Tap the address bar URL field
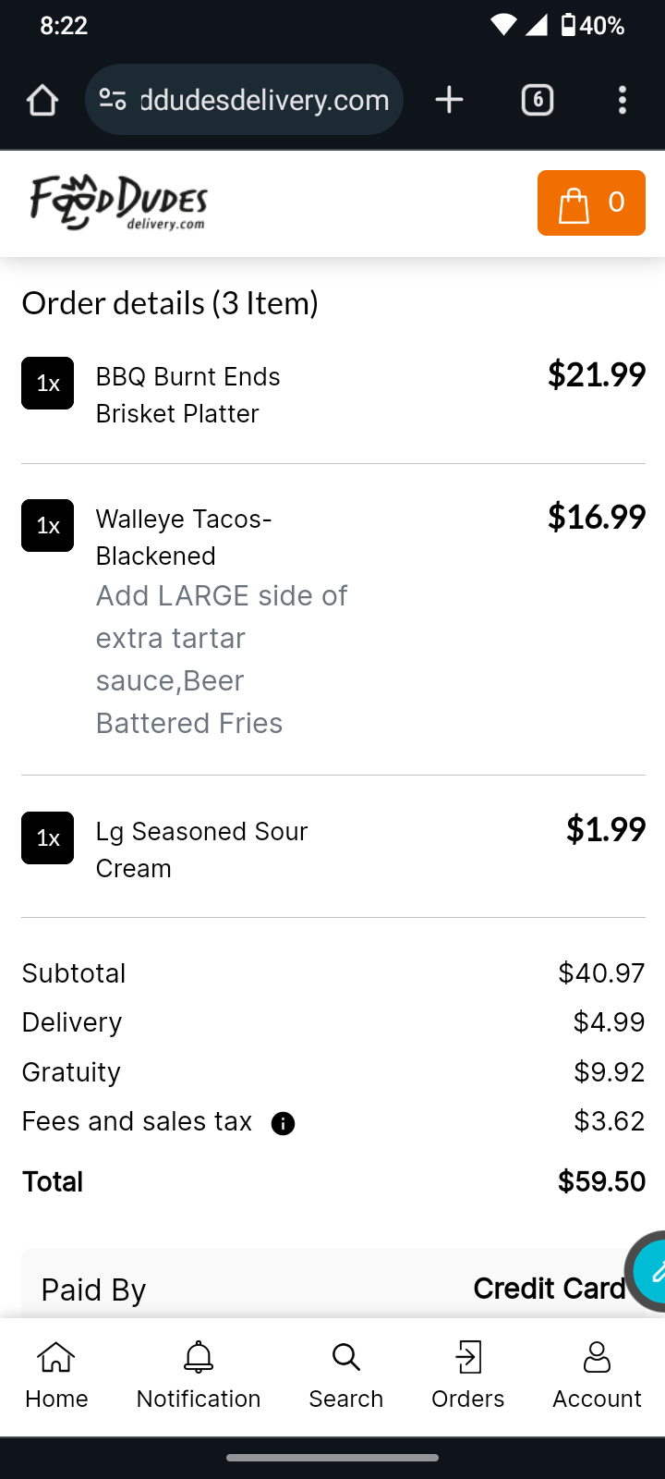 [x=264, y=100]
